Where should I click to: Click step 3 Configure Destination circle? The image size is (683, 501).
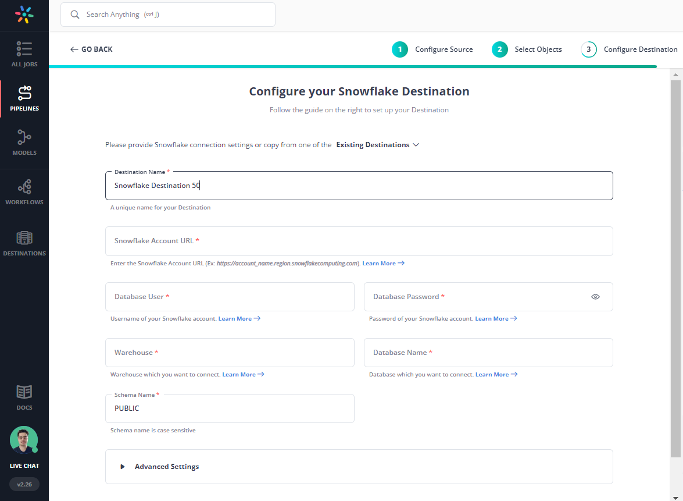588,49
